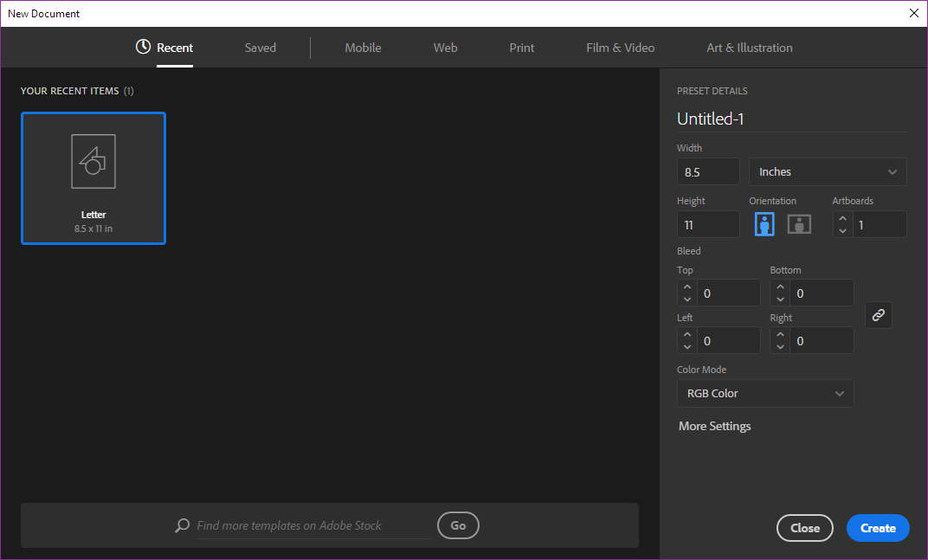This screenshot has width=928, height=560.
Task: Select the Letter preset thumbnail
Action: (93, 177)
